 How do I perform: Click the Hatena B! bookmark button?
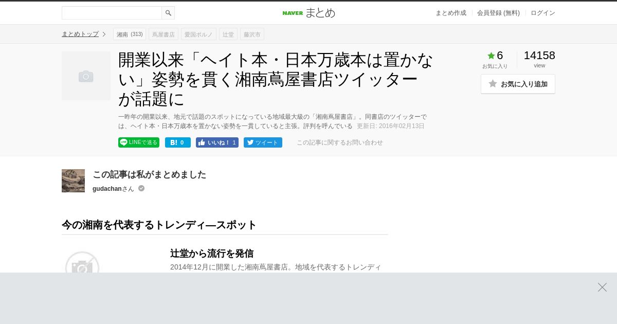[178, 142]
